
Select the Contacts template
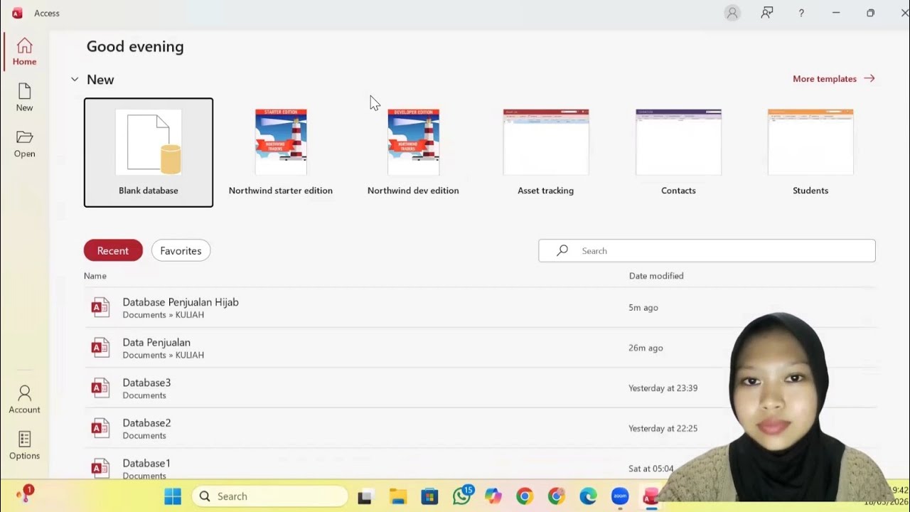tap(678, 152)
